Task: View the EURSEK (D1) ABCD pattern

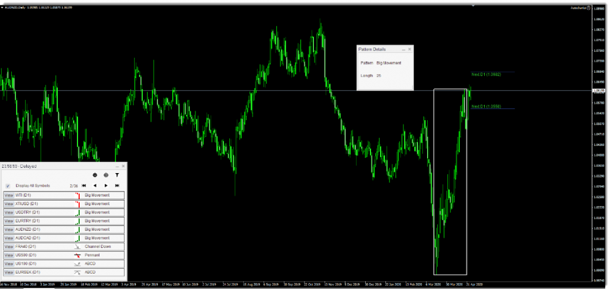Action: click(8, 272)
